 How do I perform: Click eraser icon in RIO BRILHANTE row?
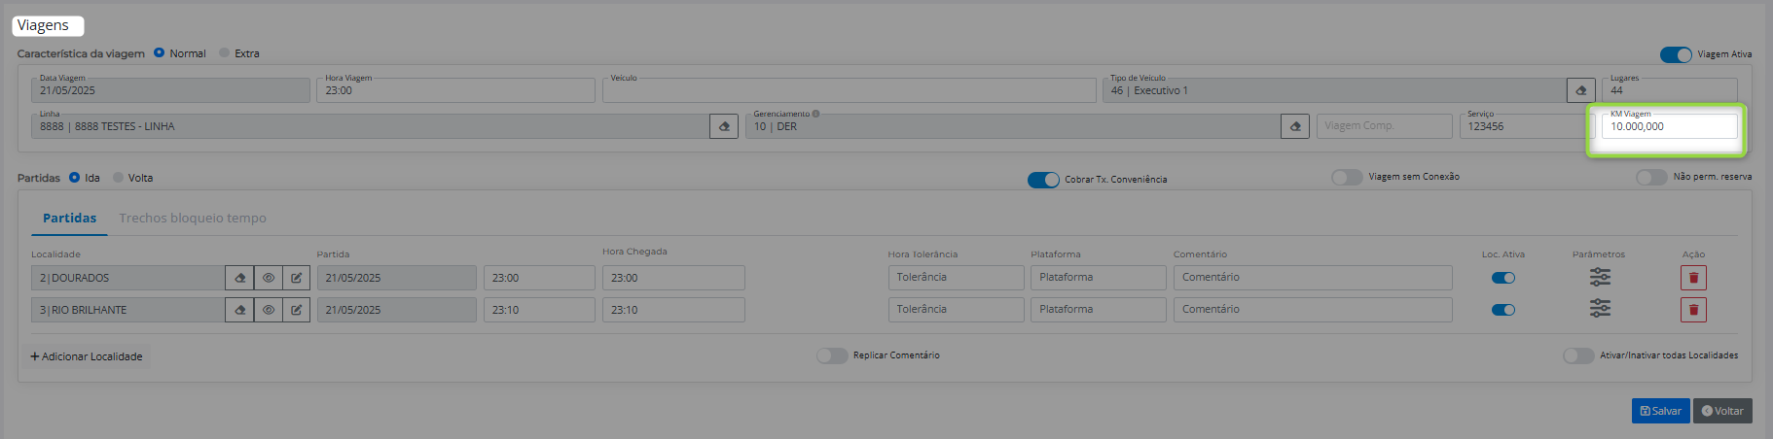pos(239,310)
